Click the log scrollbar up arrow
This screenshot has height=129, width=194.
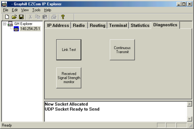click(x=190, y=104)
